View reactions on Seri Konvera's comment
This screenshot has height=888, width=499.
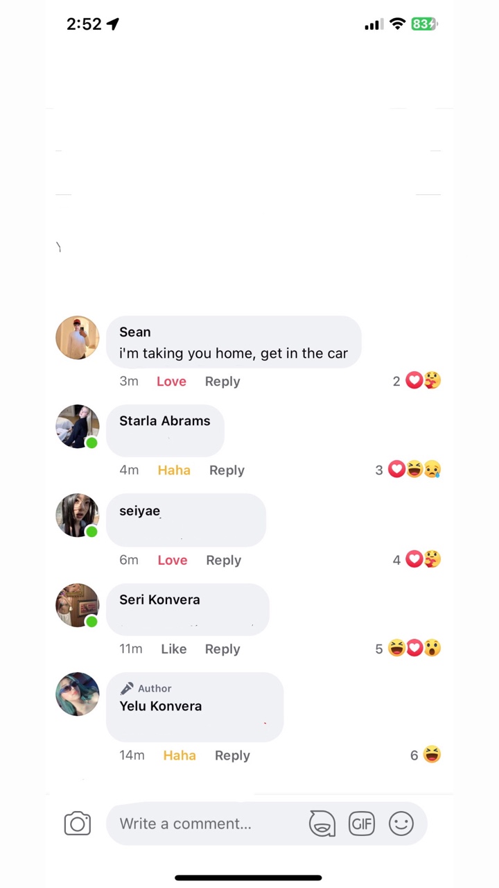click(408, 649)
